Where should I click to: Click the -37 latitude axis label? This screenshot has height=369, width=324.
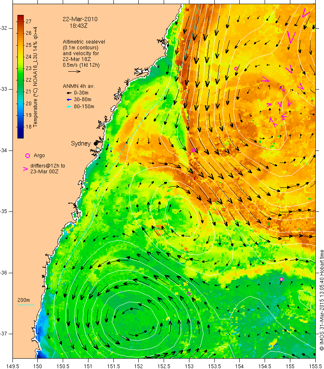(x=4, y=334)
